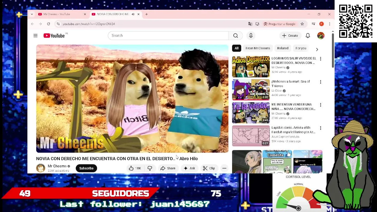The height and width of the screenshot is (212, 377).
Task: Open Chrome profile icon in toolbar
Action: 322,24
